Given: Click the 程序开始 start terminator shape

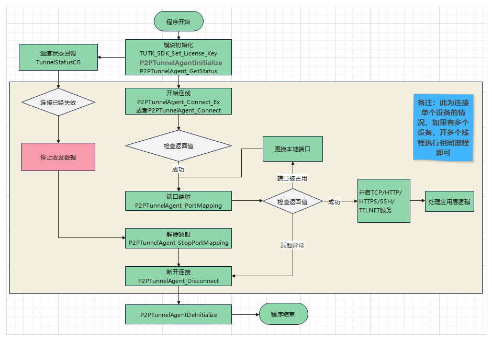Looking at the screenshot, I should coord(178,21).
